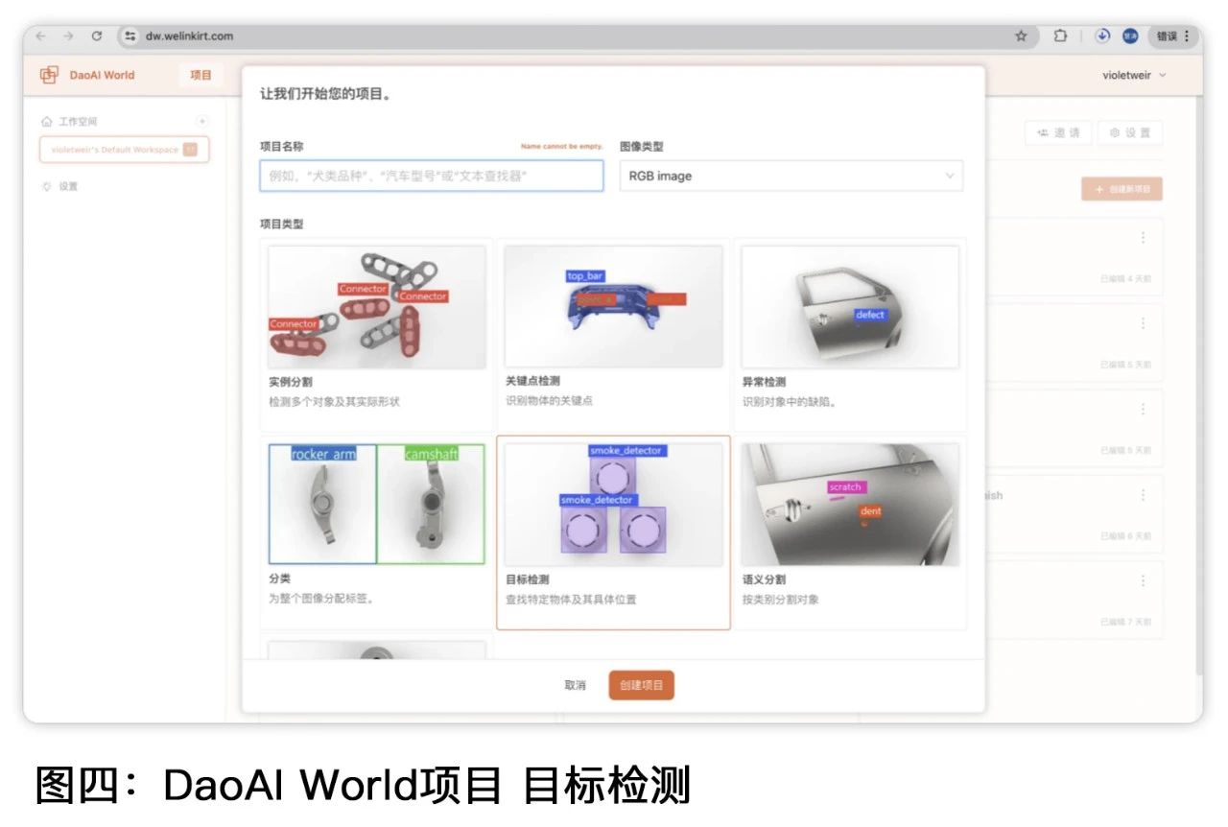Open the 图像类型 dropdown showing RGB image
Image resolution: width=1228 pixels, height=827 pixels.
791,176
